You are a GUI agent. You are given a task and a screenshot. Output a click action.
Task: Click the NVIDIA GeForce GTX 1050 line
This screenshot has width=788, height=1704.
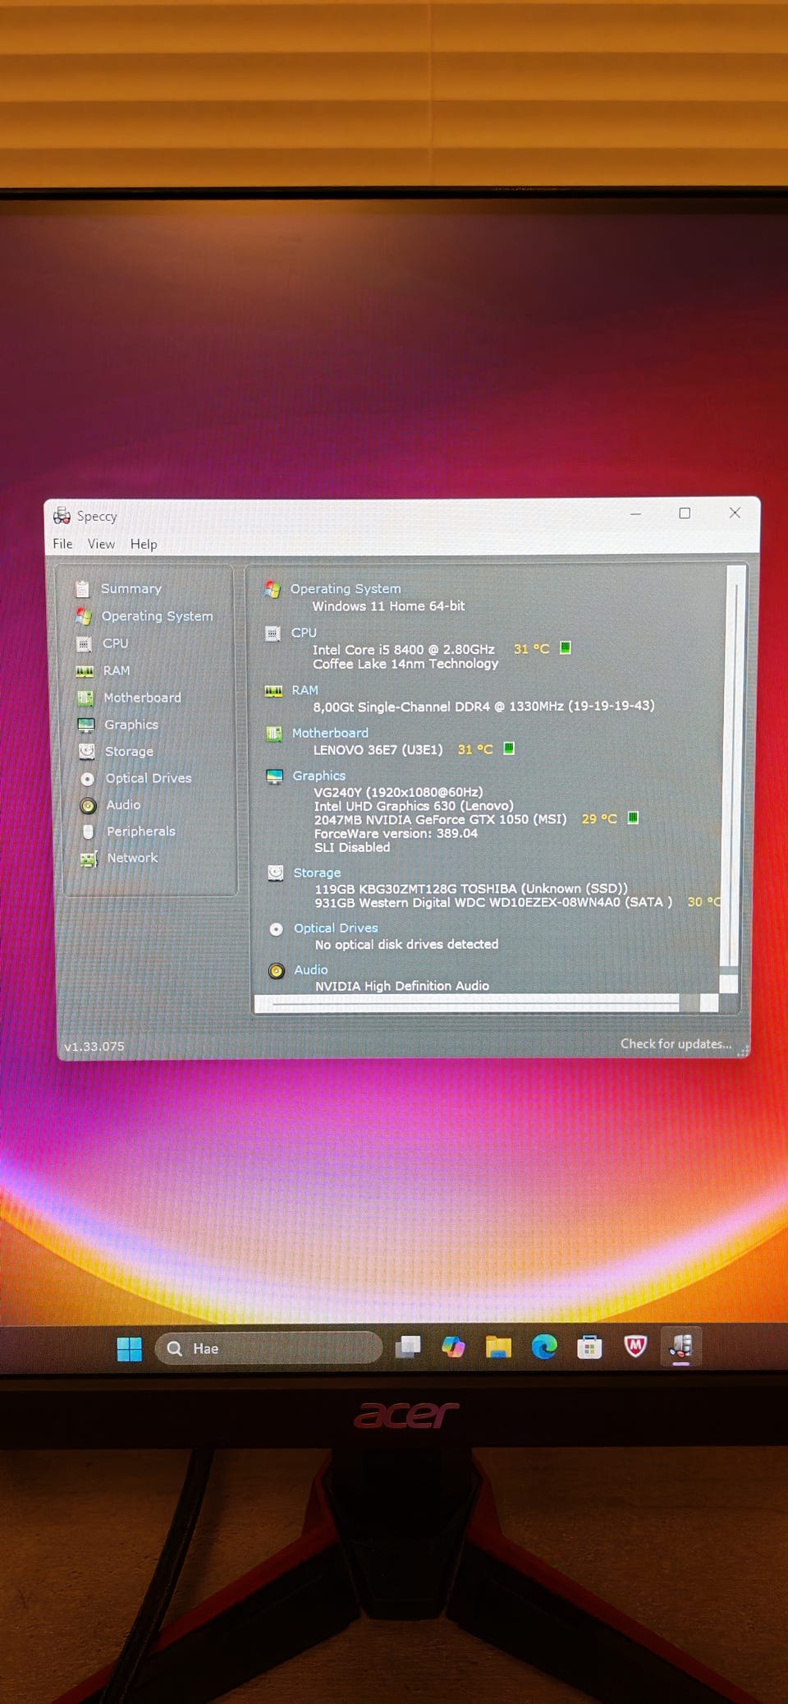click(440, 819)
